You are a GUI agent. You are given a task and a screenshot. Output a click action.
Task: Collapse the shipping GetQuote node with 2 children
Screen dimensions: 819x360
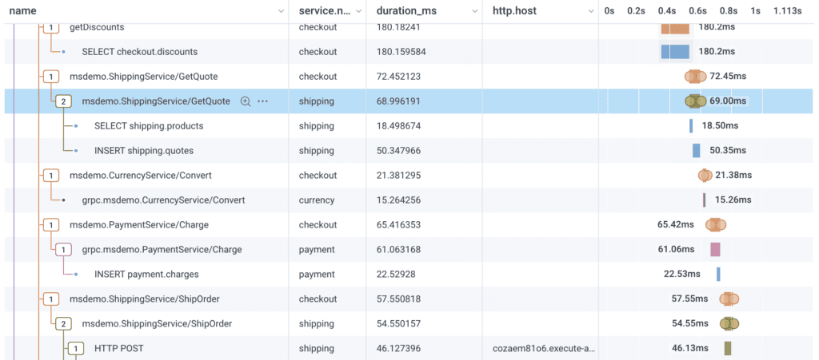[x=64, y=101]
